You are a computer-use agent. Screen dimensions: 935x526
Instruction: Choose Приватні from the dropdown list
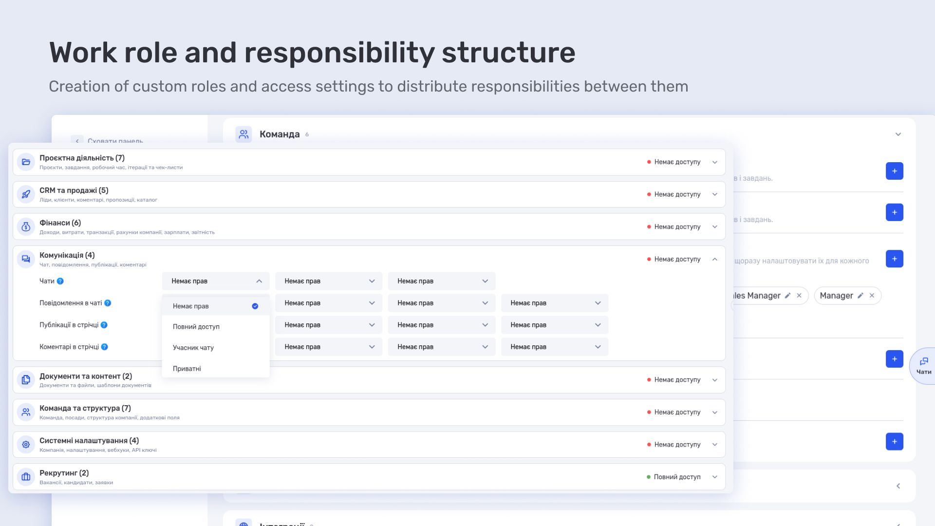pos(216,369)
